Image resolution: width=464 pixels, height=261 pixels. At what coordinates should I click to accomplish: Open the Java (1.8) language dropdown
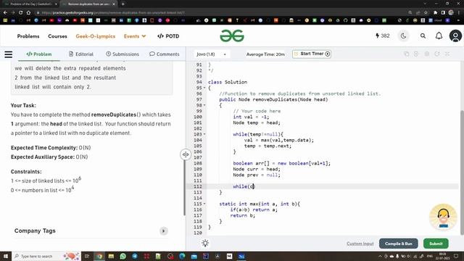[x=211, y=54]
